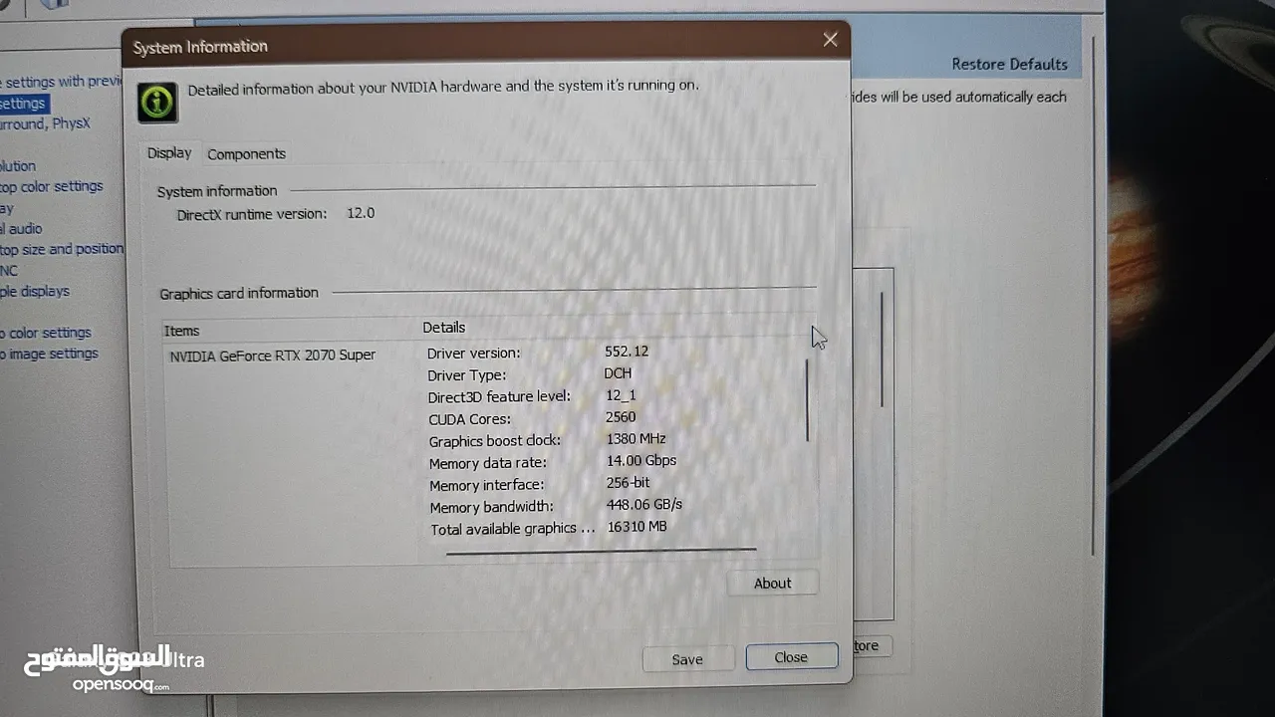Click the green NVIDIA info icon
Viewport: 1275px width, 717px height.
[x=157, y=102]
